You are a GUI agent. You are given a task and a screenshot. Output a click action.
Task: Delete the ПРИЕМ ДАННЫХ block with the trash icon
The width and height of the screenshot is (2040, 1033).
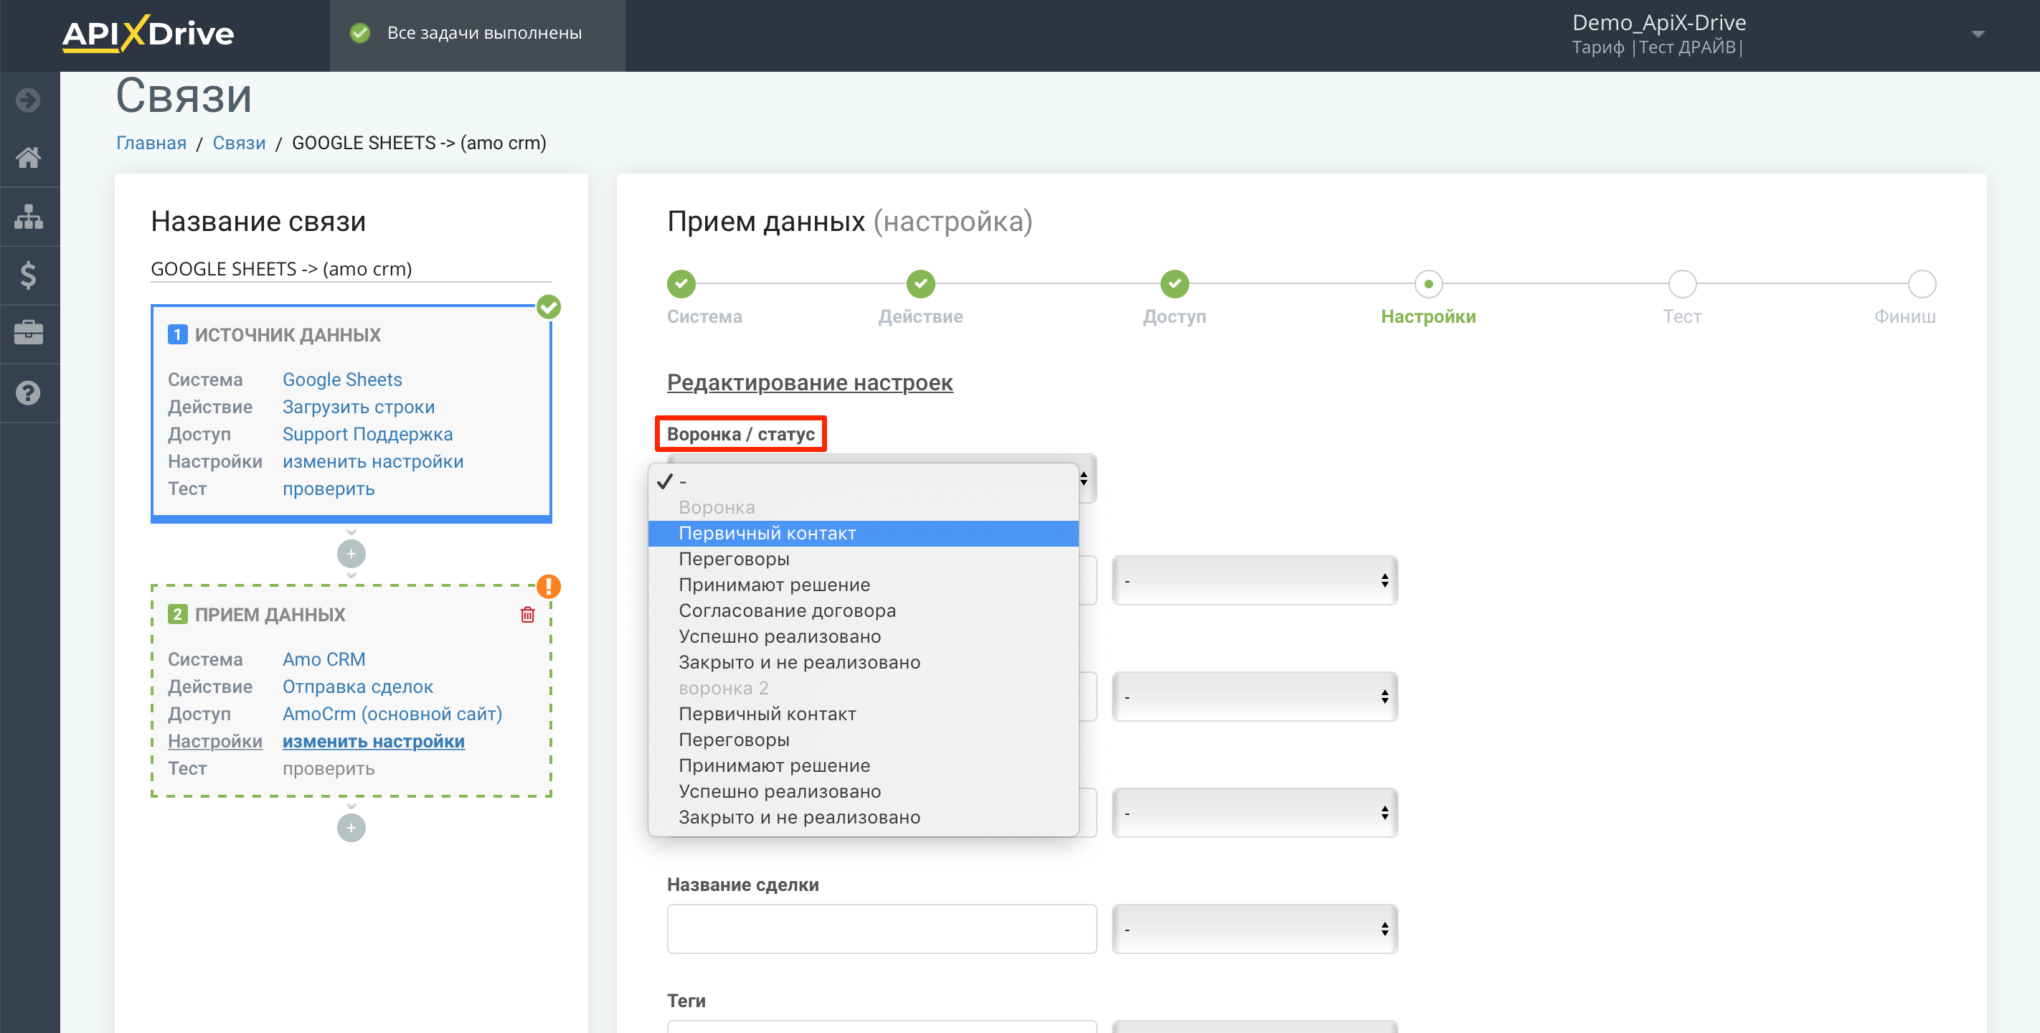tap(527, 615)
